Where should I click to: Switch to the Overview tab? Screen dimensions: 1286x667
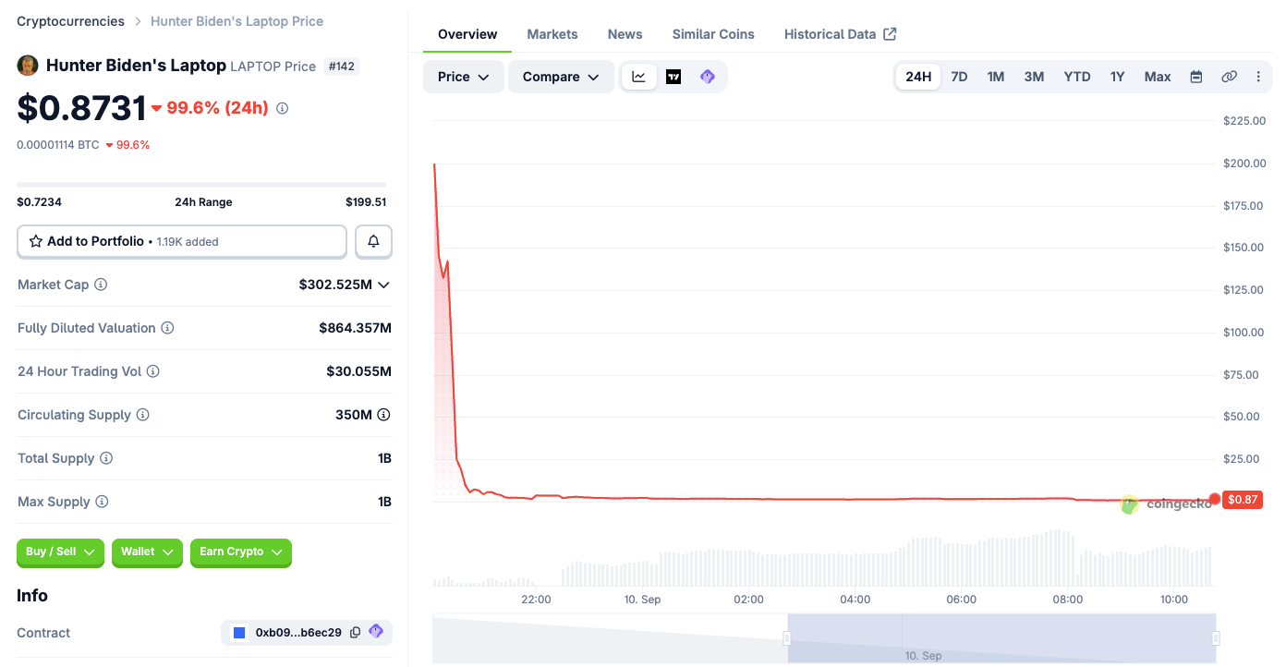coord(467,34)
